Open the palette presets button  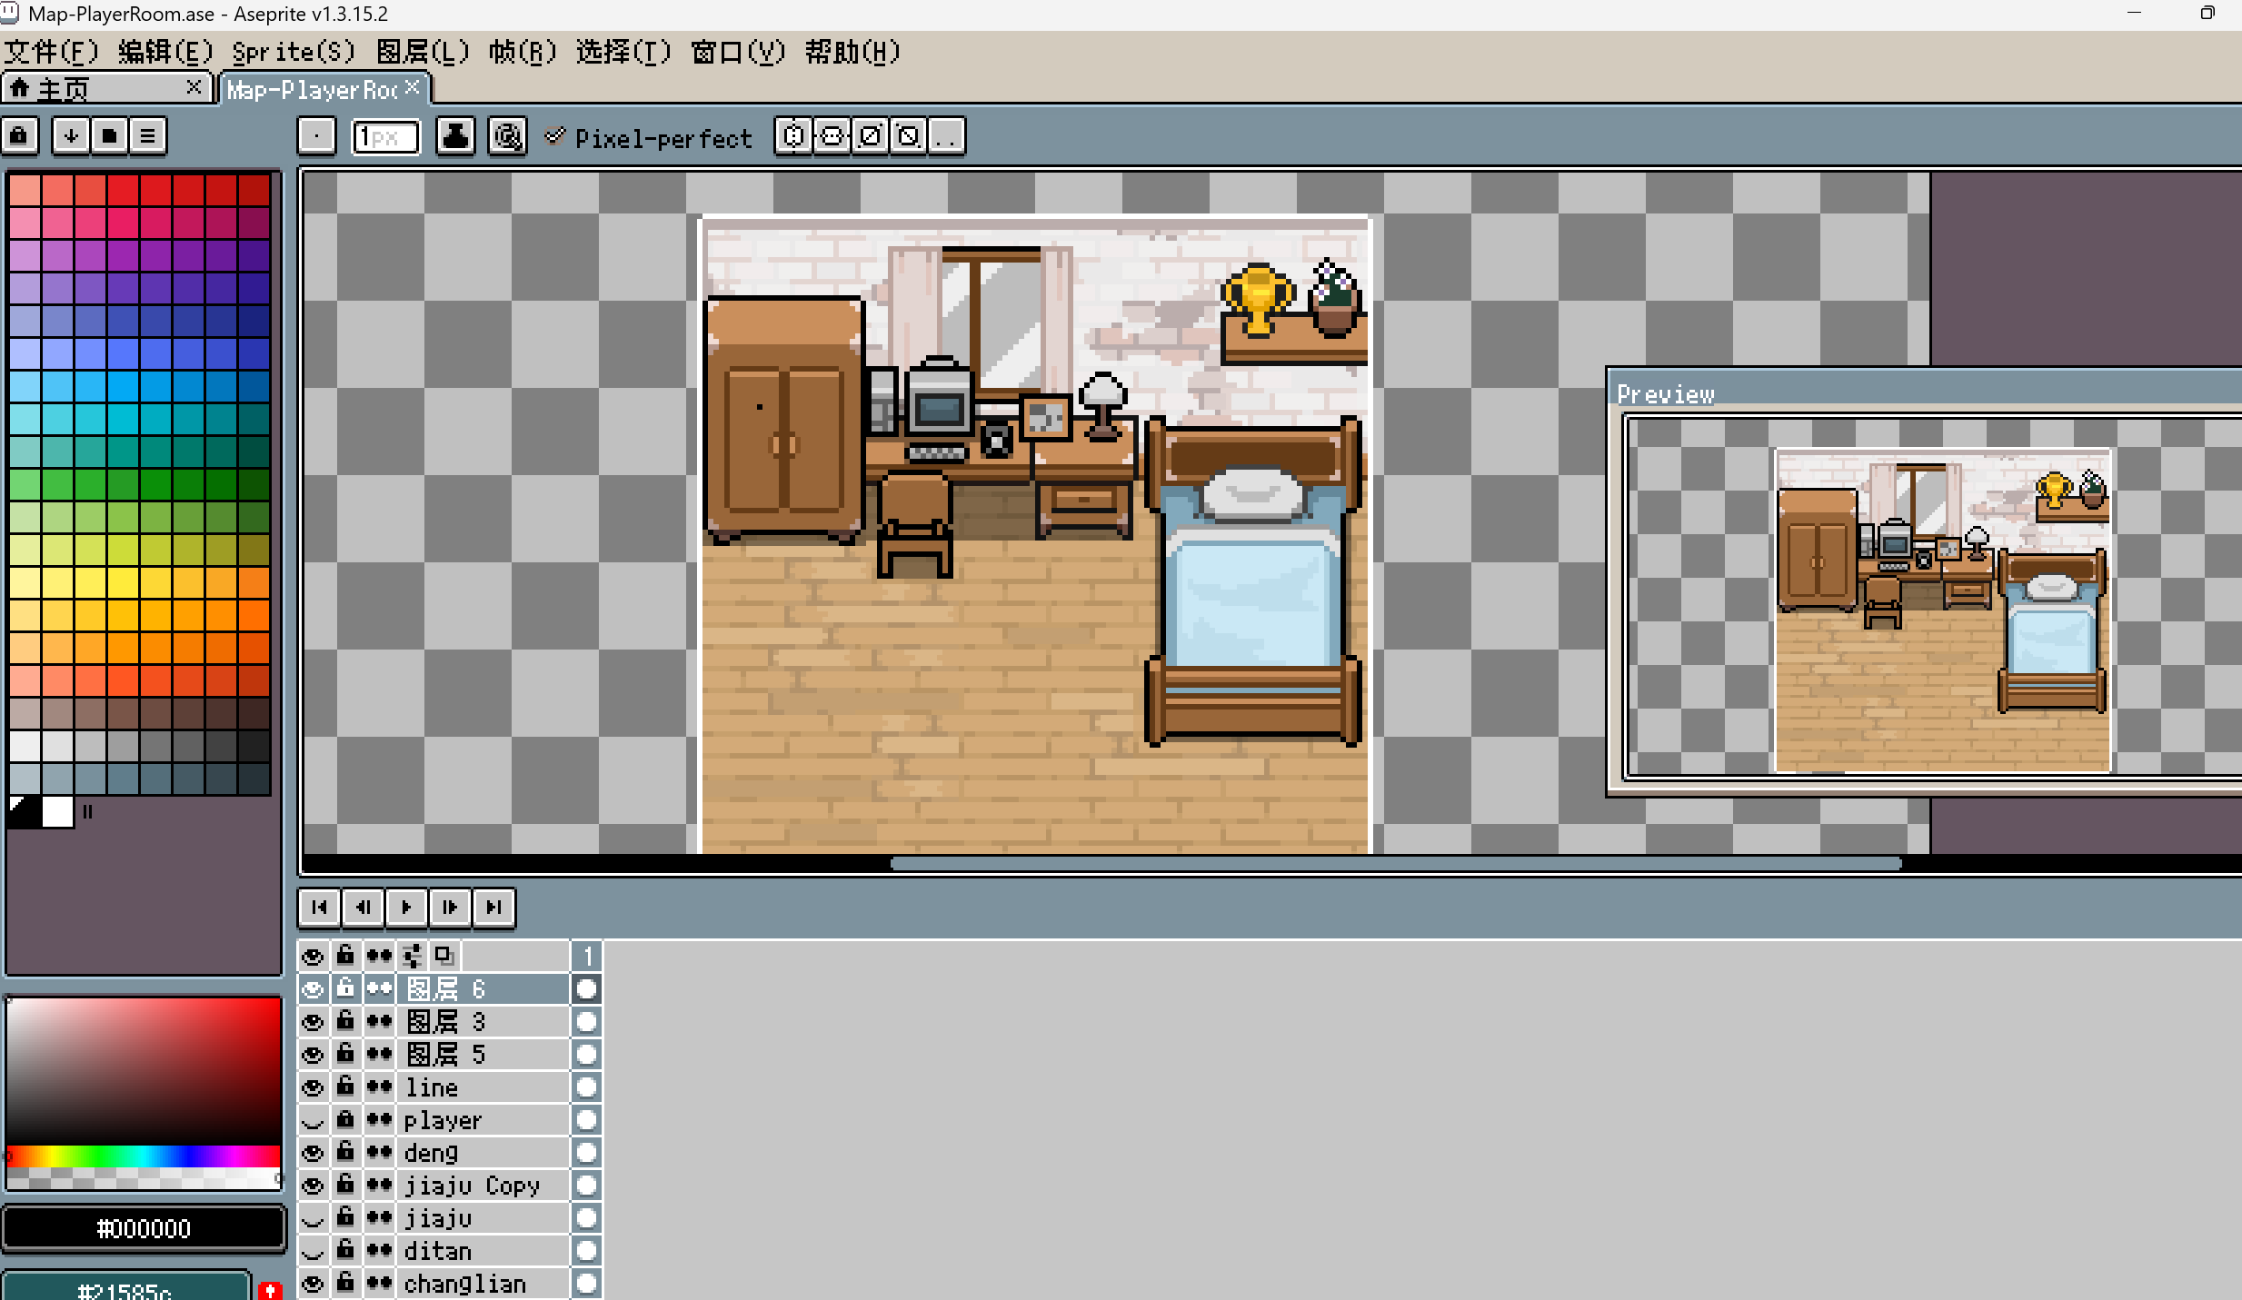click(x=109, y=136)
